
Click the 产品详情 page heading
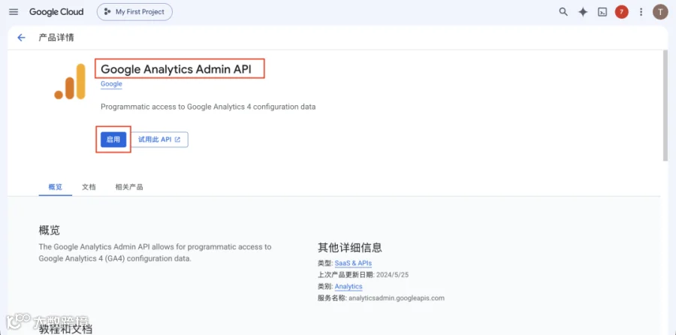(x=56, y=38)
